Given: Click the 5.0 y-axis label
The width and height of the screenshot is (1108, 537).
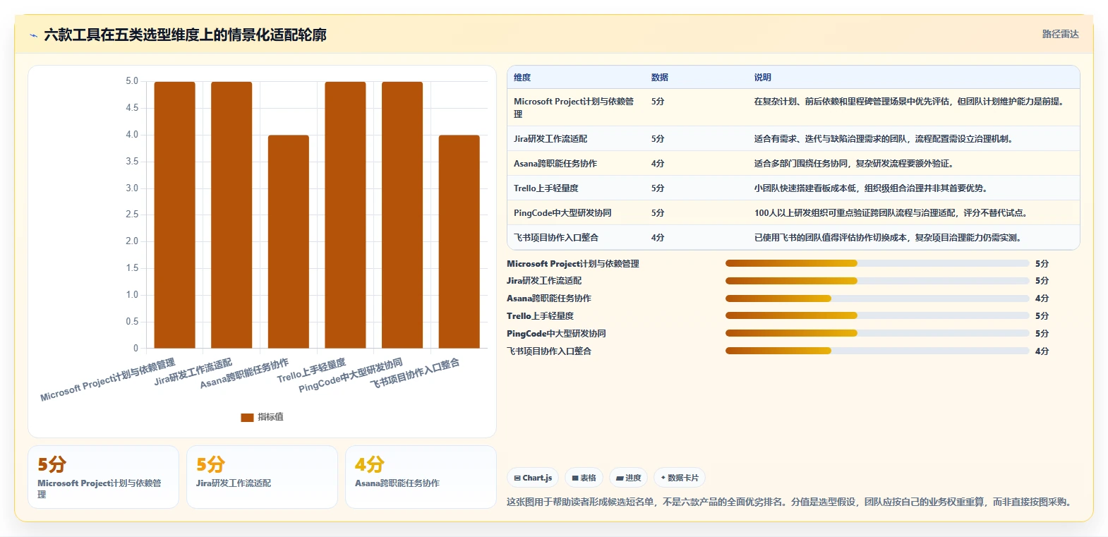Looking at the screenshot, I should (x=132, y=81).
